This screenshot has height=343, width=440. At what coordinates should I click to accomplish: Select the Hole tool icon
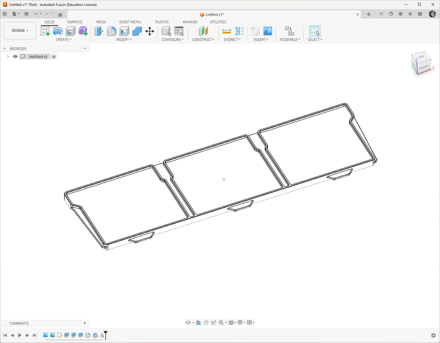(x=71, y=31)
